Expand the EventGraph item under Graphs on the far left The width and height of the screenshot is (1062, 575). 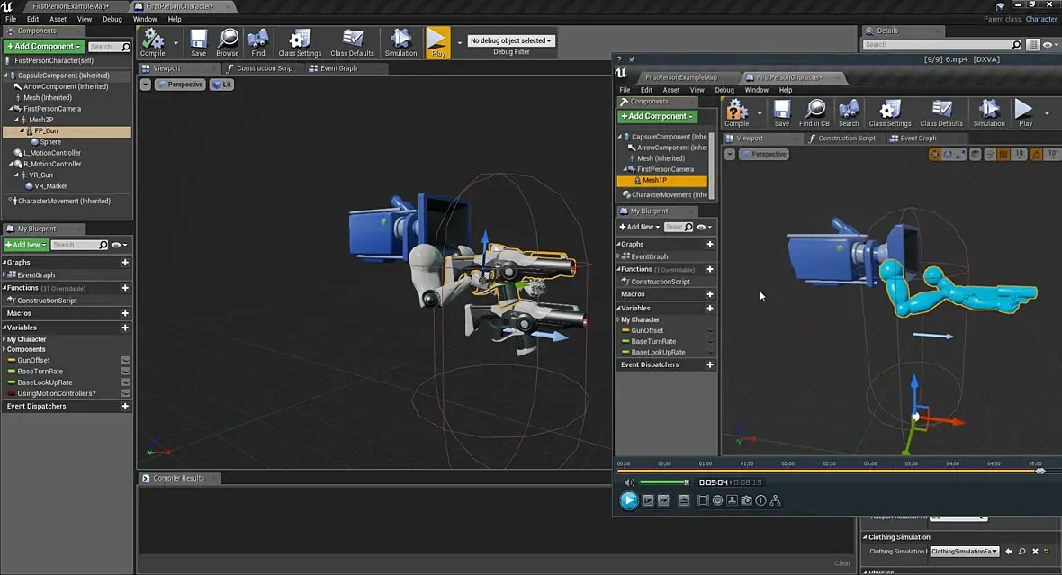tap(5, 275)
